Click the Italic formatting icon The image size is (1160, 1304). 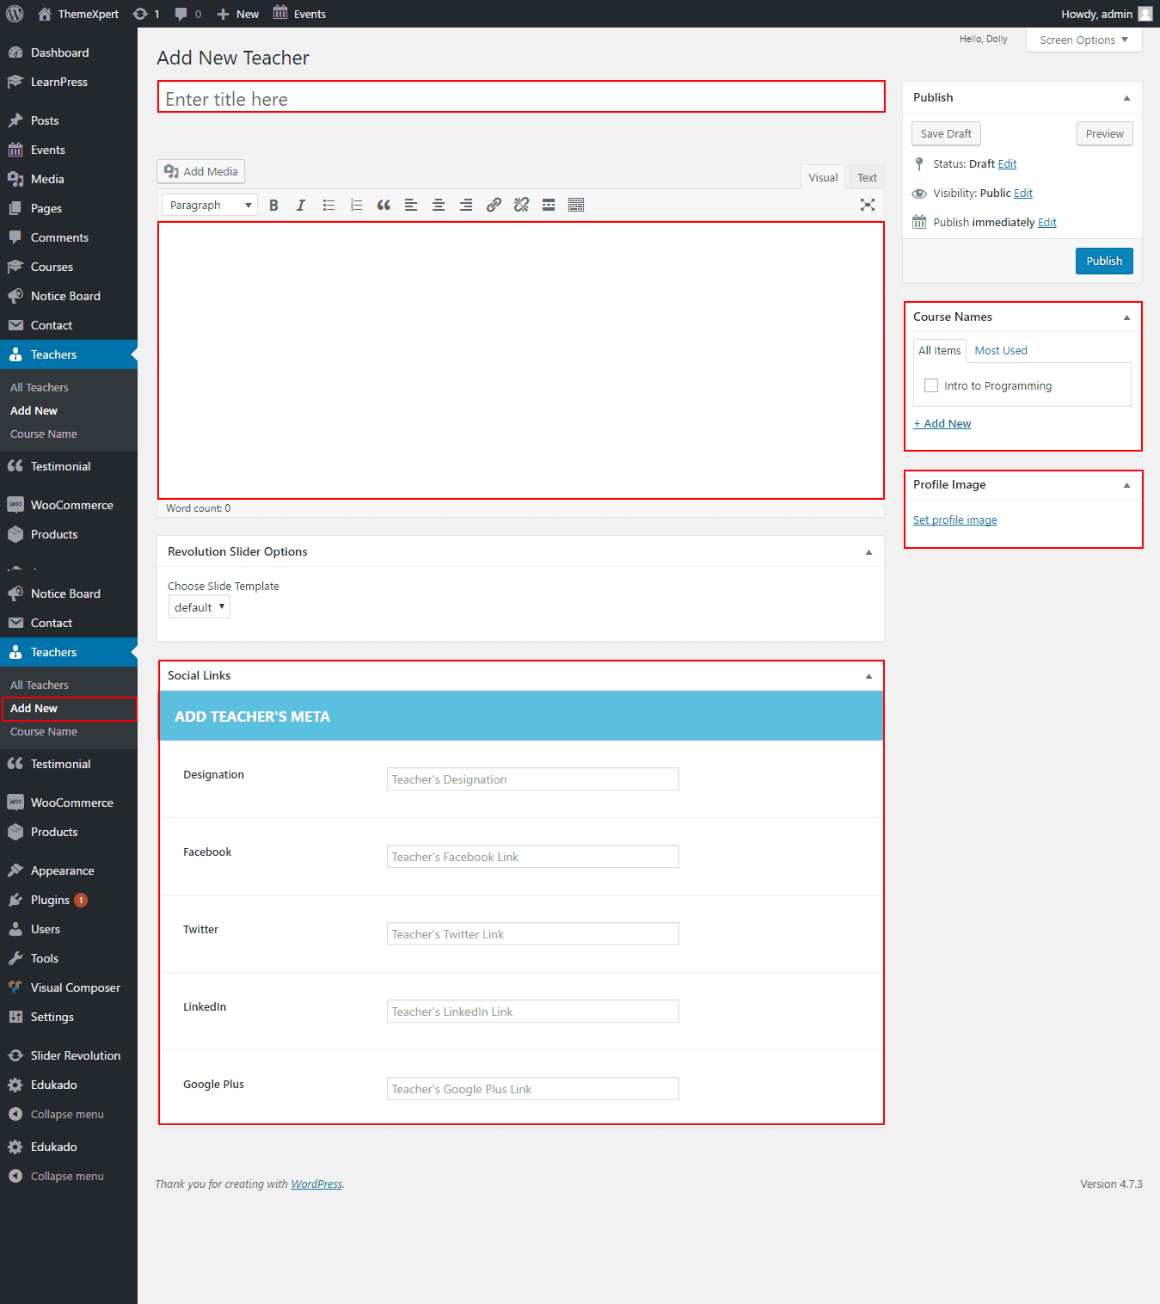pyautogui.click(x=301, y=206)
